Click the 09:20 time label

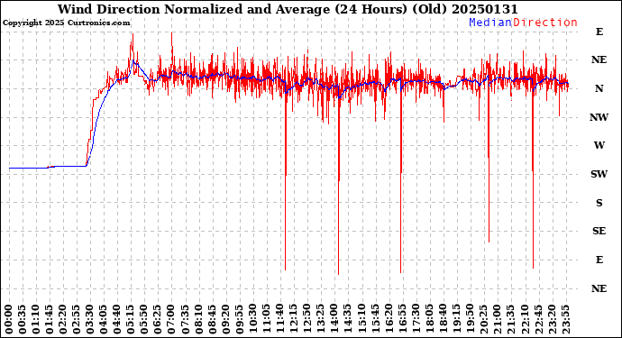pyautogui.click(x=226, y=320)
